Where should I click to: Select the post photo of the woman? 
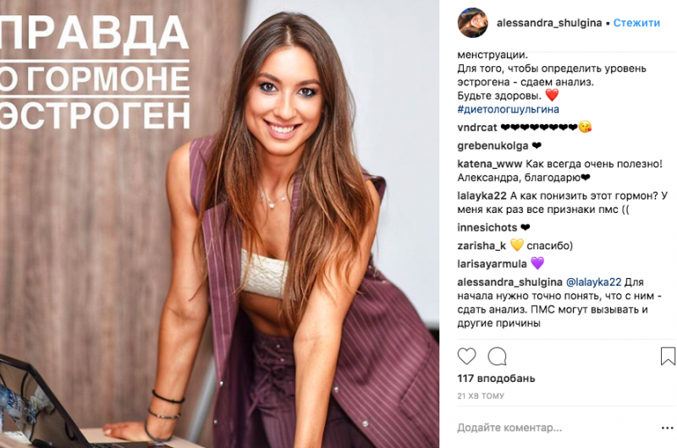[219, 224]
